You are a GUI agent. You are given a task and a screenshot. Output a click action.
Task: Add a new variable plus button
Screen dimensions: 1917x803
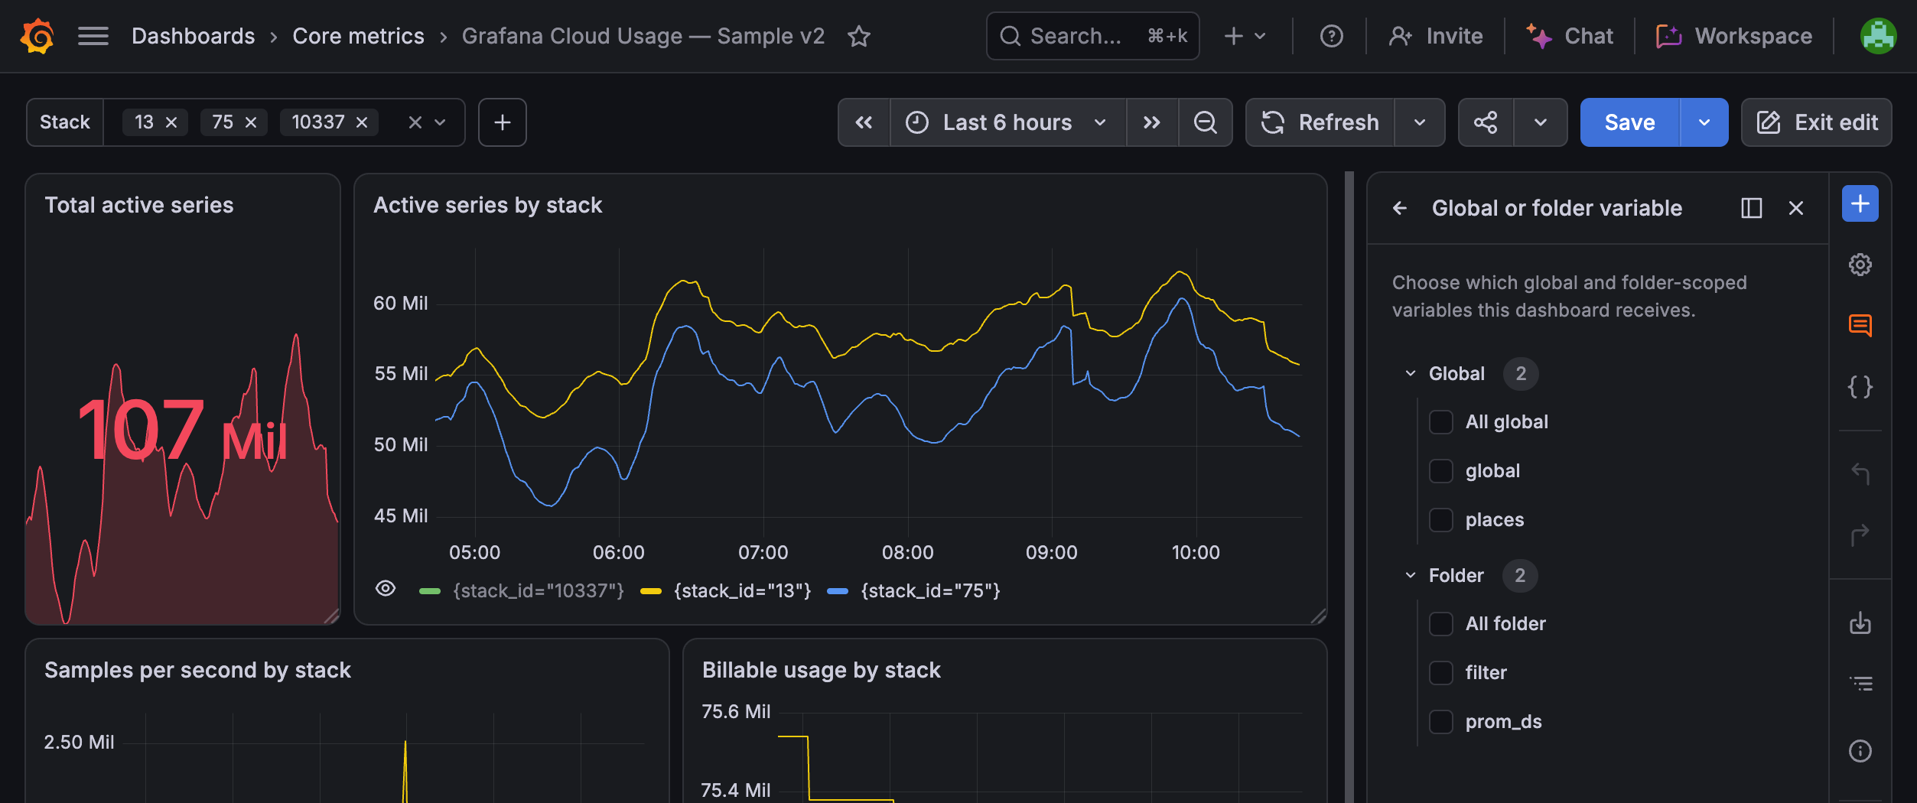pos(503,122)
